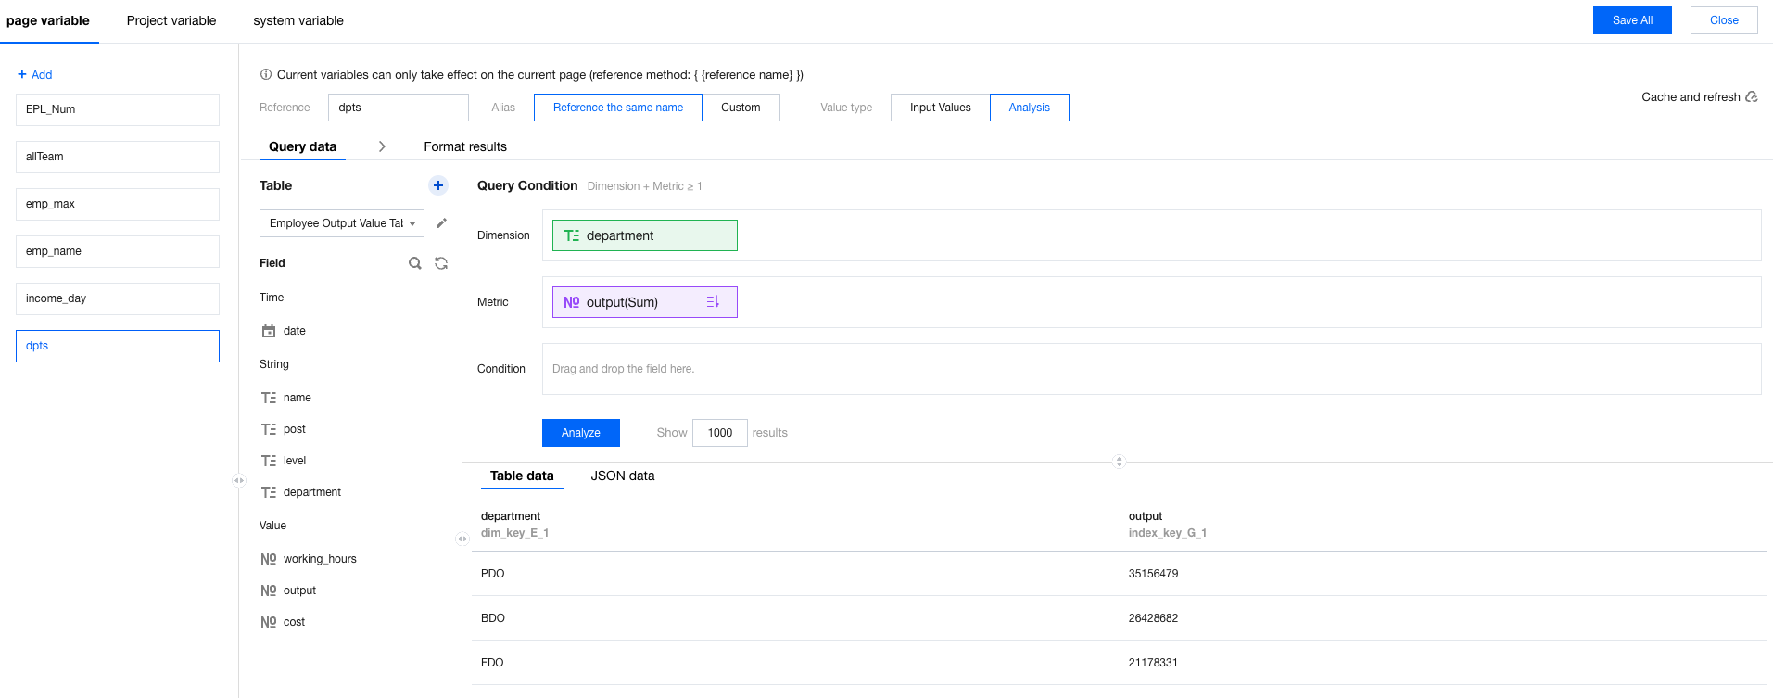The image size is (1773, 698).
Task: Click the sort icon on output(Sum) metric
Action: pyautogui.click(x=713, y=302)
